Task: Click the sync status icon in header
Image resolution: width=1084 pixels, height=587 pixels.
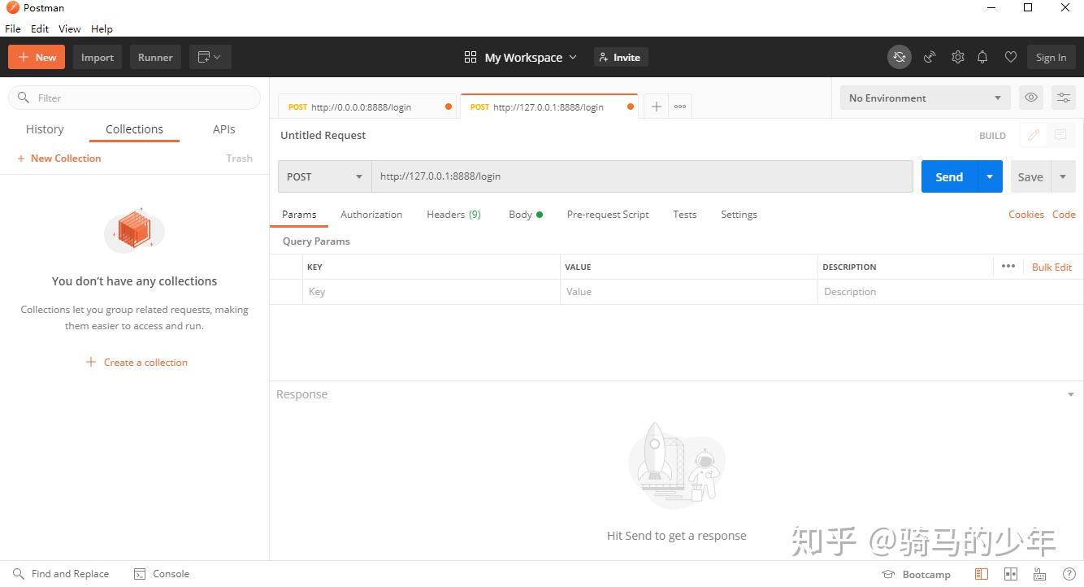Action: 899,57
